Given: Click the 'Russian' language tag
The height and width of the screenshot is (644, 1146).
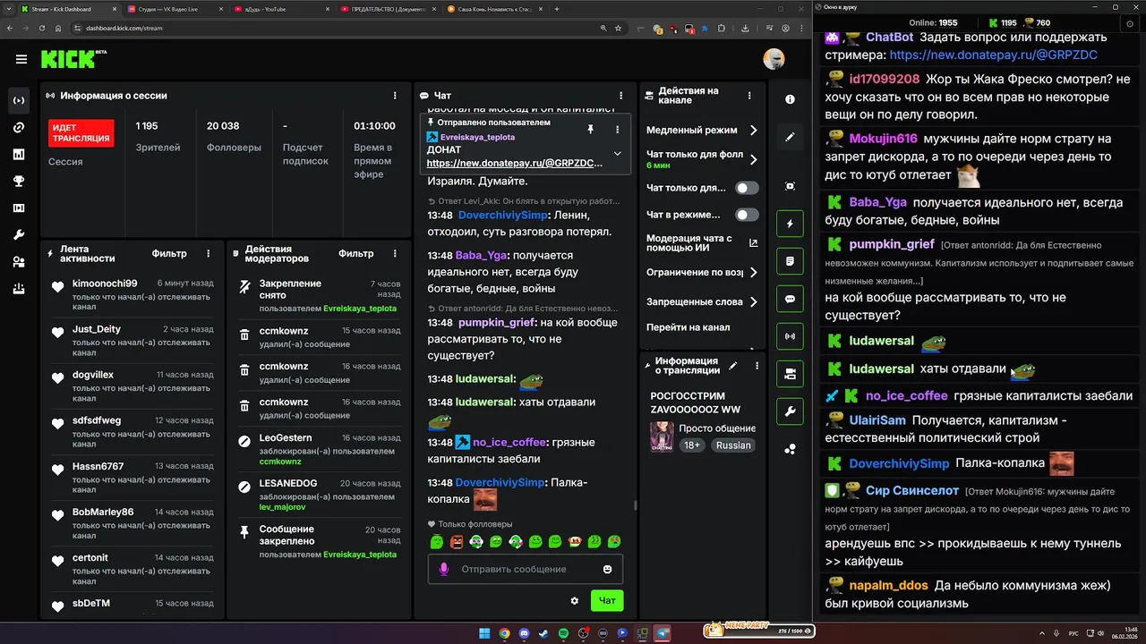Looking at the screenshot, I should (x=733, y=445).
